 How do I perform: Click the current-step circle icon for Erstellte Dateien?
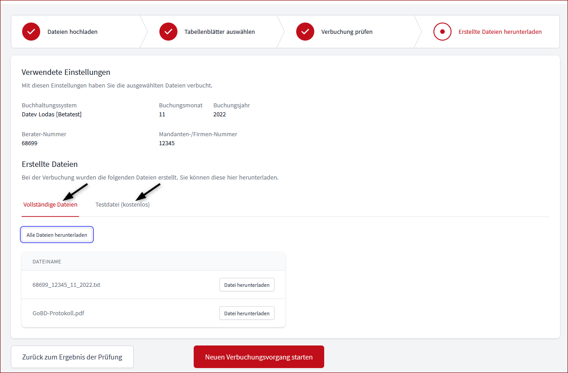tap(442, 32)
